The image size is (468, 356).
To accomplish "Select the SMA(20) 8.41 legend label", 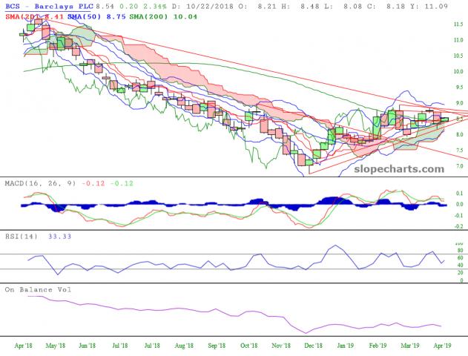I will coord(34,17).
